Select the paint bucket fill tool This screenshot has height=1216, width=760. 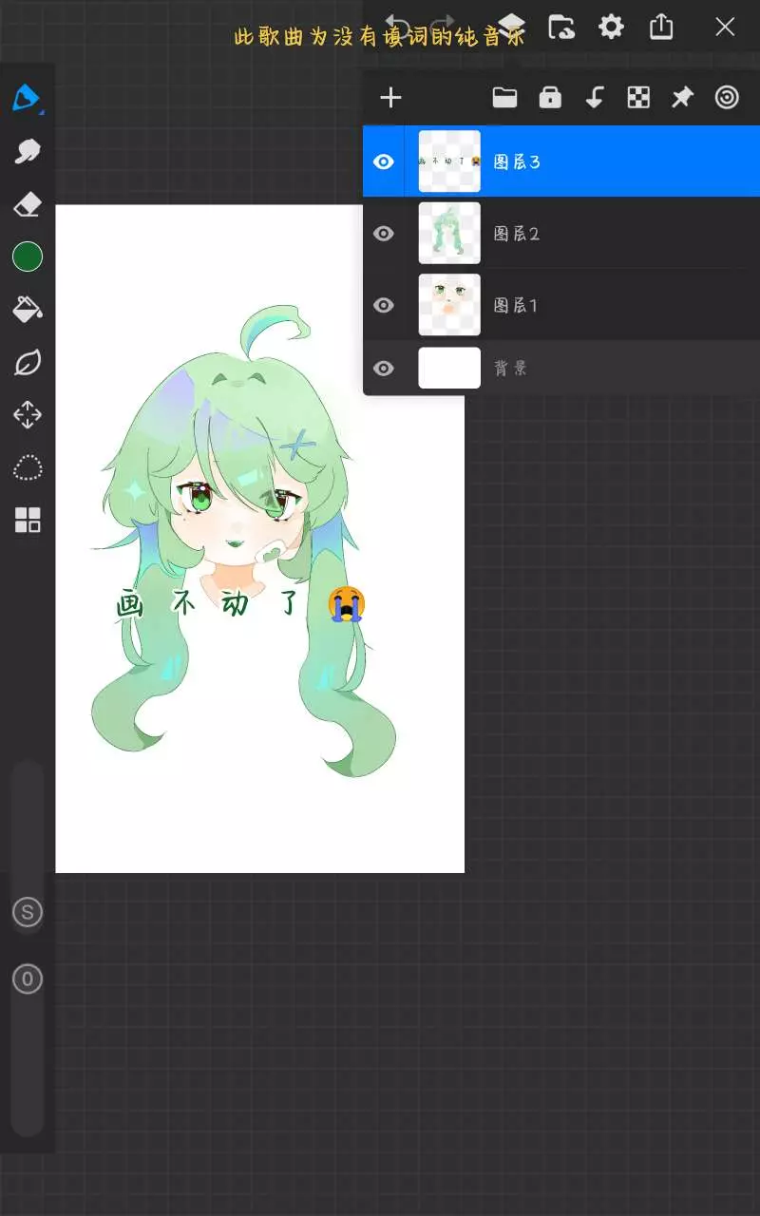pyautogui.click(x=27, y=309)
